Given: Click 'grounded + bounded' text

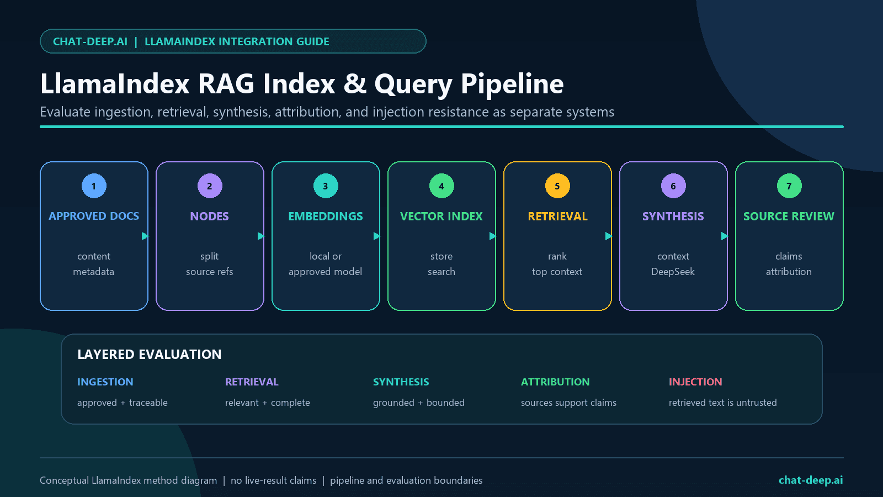Looking at the screenshot, I should (419, 403).
